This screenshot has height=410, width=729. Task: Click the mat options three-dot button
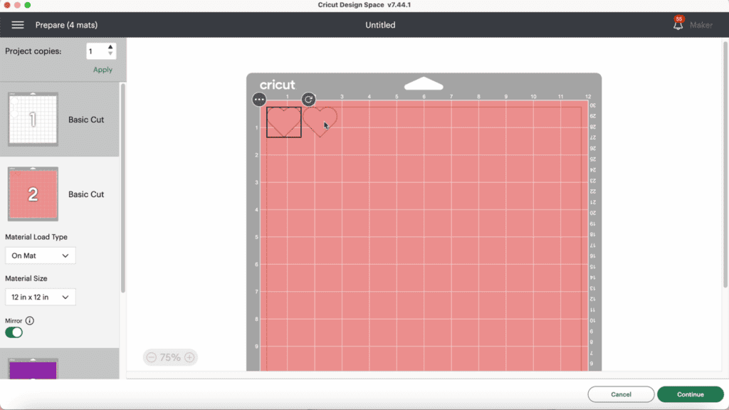pos(259,99)
